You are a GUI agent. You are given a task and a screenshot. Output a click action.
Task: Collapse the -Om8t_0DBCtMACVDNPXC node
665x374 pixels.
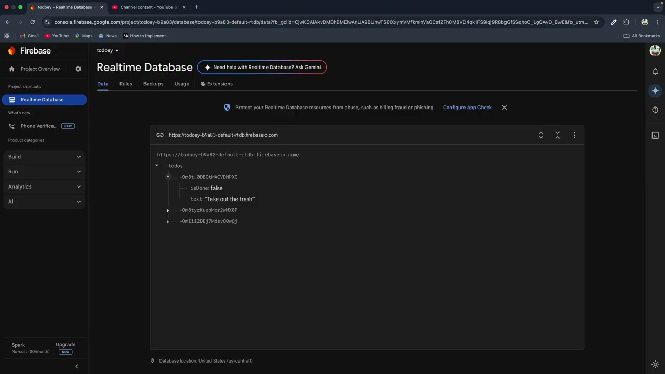168,177
